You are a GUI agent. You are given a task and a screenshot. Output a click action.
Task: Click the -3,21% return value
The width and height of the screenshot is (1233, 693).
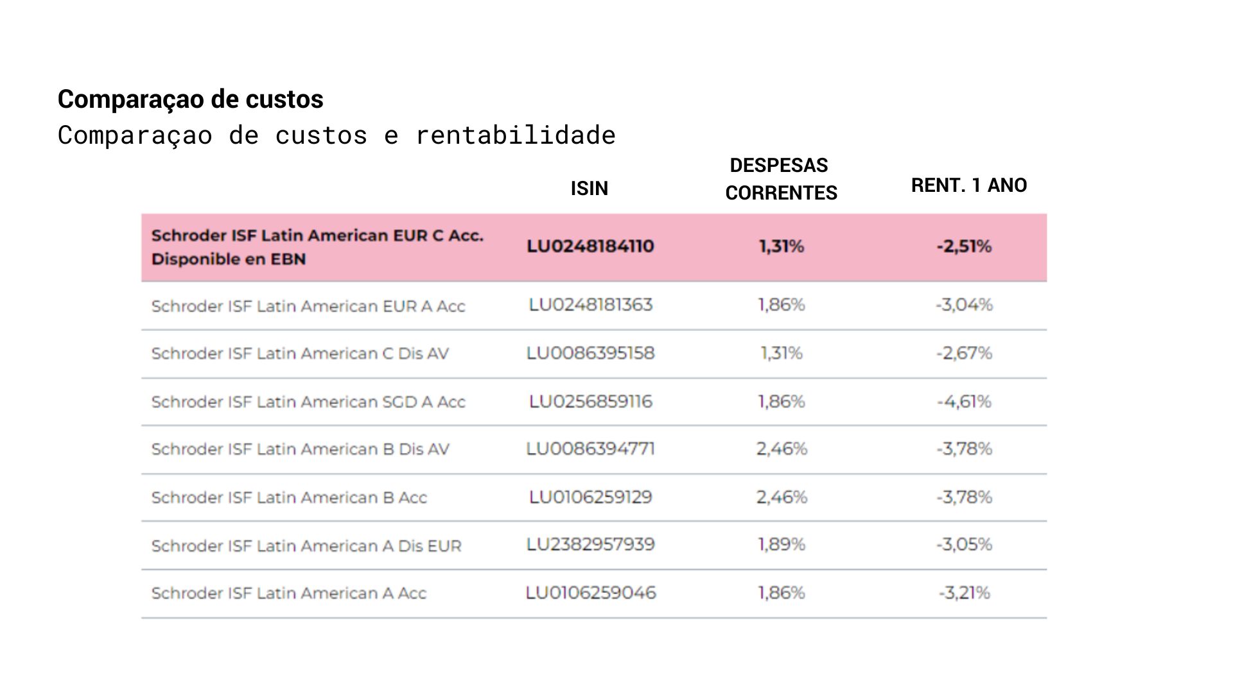[963, 593]
